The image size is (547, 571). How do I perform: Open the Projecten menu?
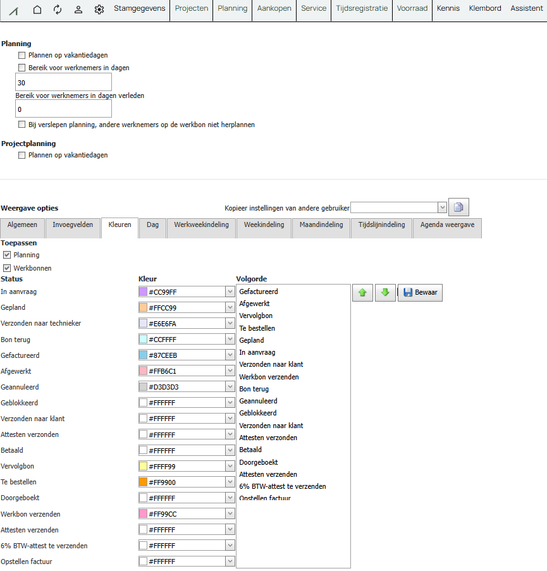(192, 8)
